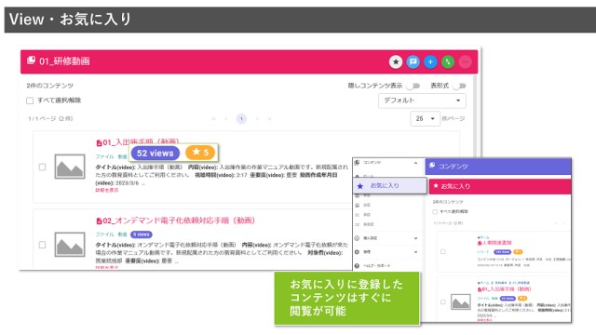Image resolution: width=596 pixels, height=335 pixels.
Task: Click the icon in purple コンテンツ header
Action: pos(432,166)
